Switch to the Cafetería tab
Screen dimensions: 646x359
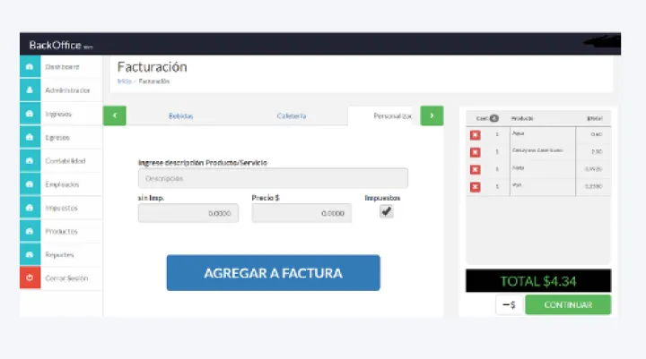pyautogui.click(x=292, y=116)
